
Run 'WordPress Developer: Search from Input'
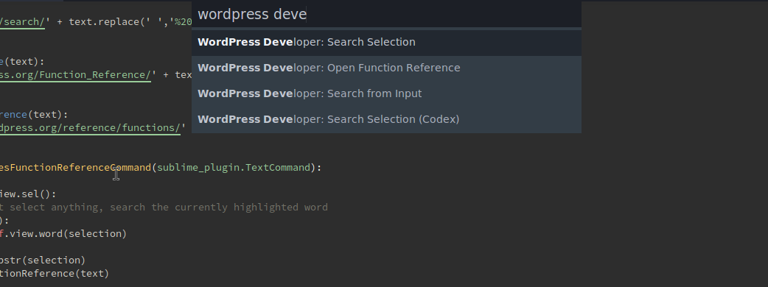(x=386, y=94)
